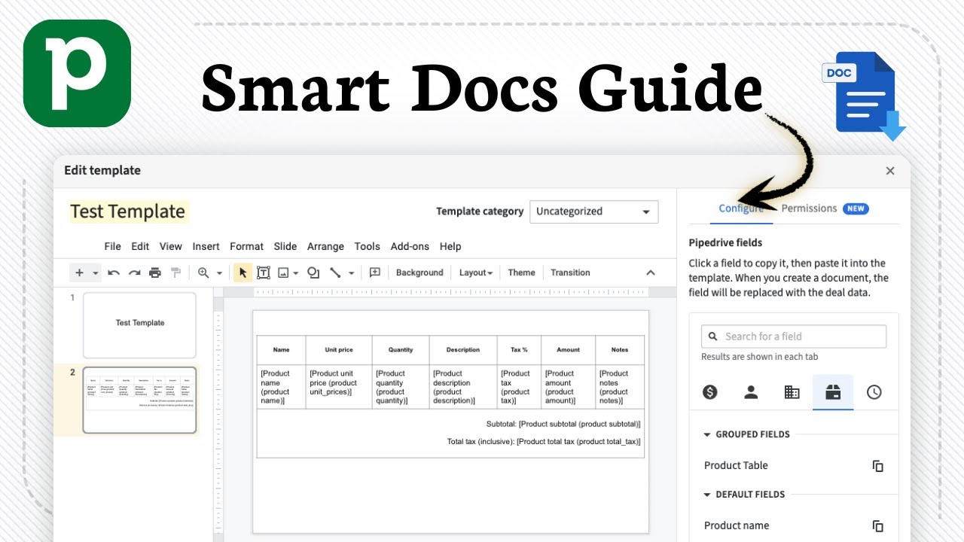964x542 pixels.
Task: Open the Format menu
Action: point(246,246)
